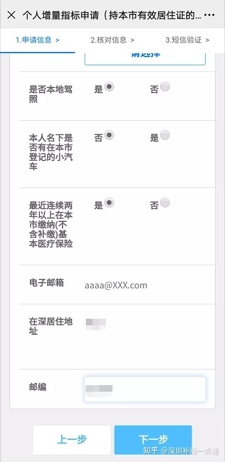Select 否 for 是否本地驾照

[165, 87]
